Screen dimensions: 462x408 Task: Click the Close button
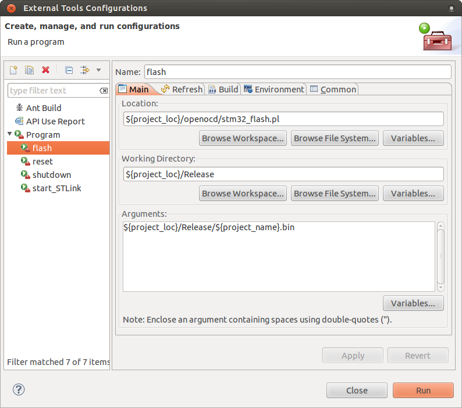(x=357, y=391)
